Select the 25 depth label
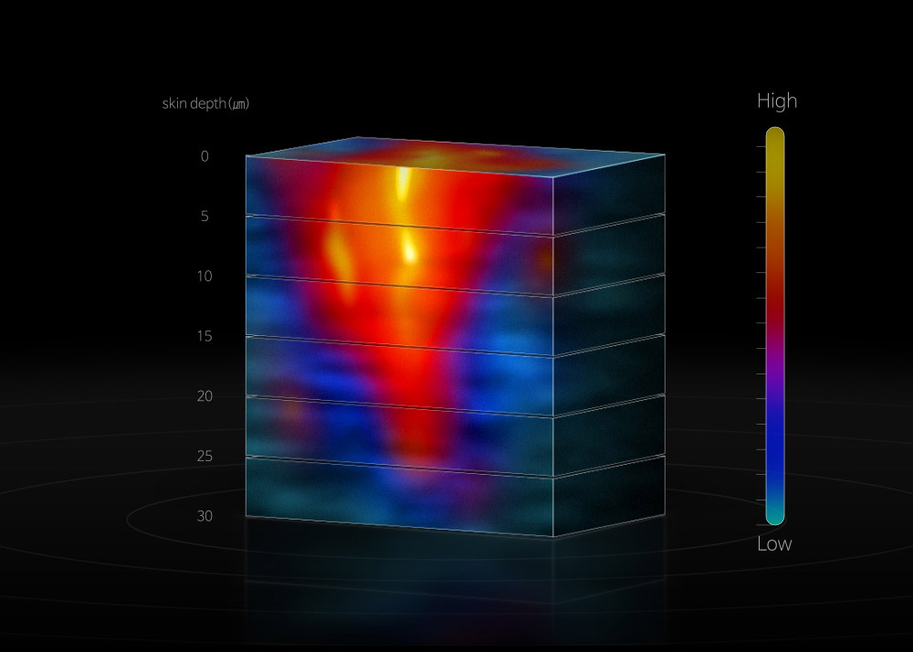This screenshot has width=913, height=652. [205, 456]
